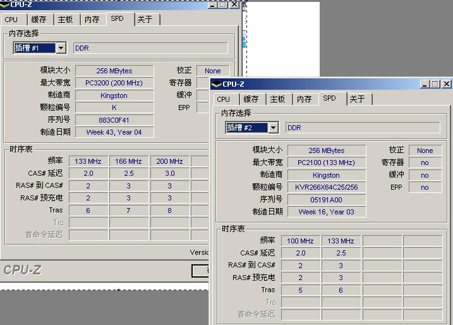Click the Tras value 8 cell
The width and height of the screenshot is (453, 325).
(170, 211)
